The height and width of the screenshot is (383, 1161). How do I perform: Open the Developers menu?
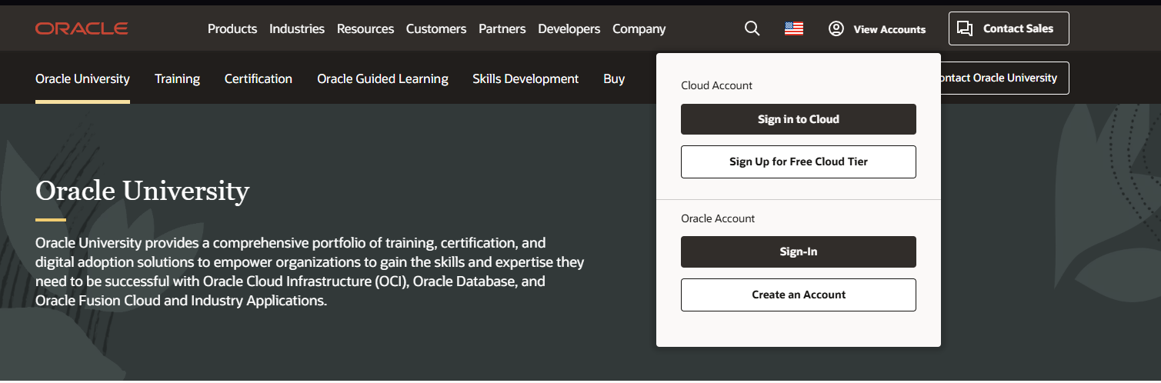569,28
